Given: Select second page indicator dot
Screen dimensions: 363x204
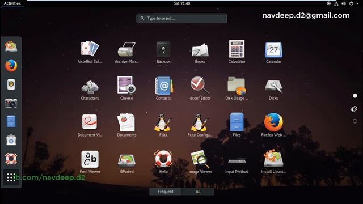Looking at the screenshot, I should click(354, 109).
